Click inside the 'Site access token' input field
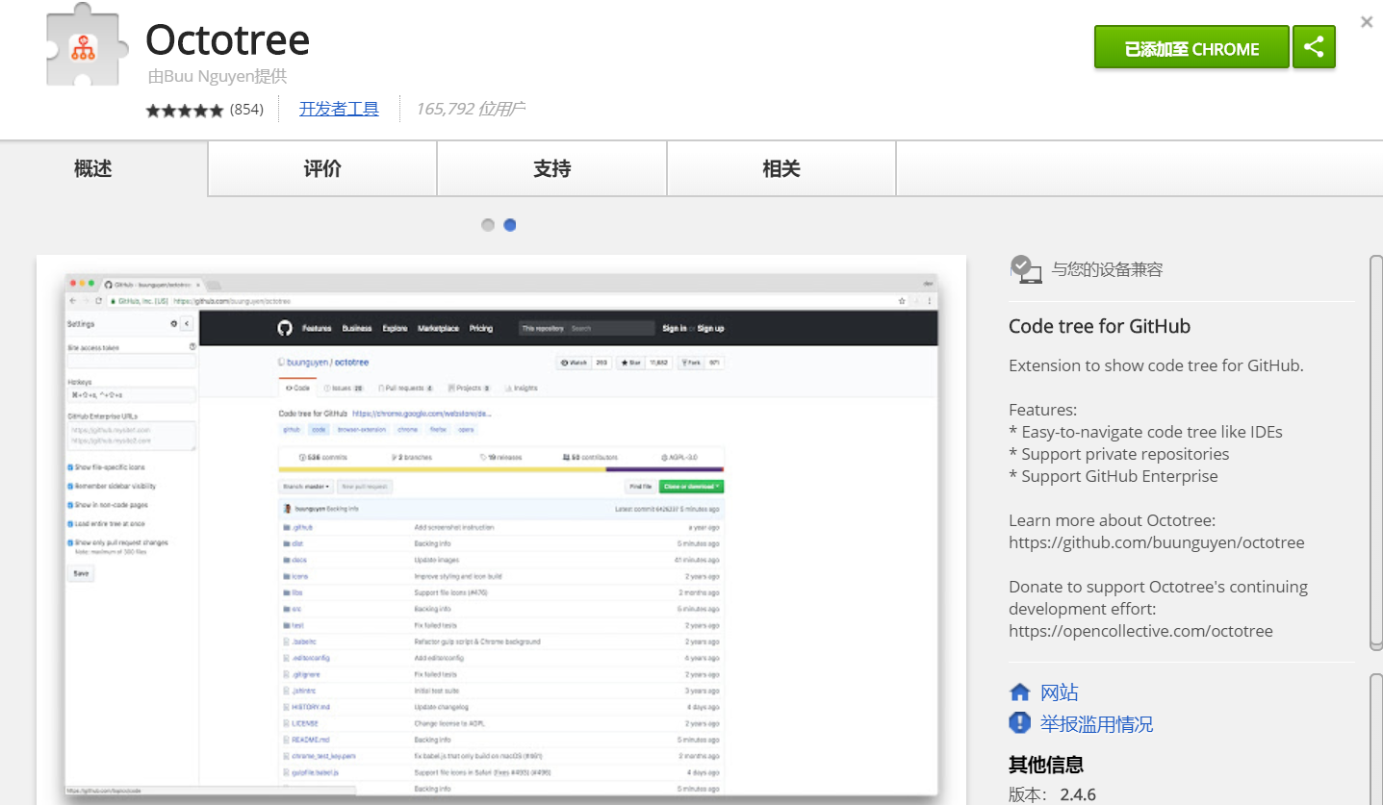This screenshot has height=805, width=1383. click(131, 362)
